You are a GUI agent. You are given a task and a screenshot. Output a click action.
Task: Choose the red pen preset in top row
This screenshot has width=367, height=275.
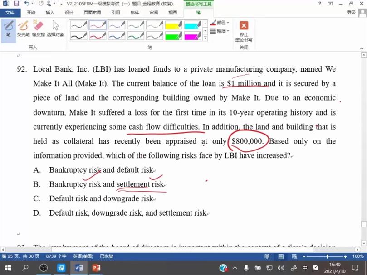[98, 25]
